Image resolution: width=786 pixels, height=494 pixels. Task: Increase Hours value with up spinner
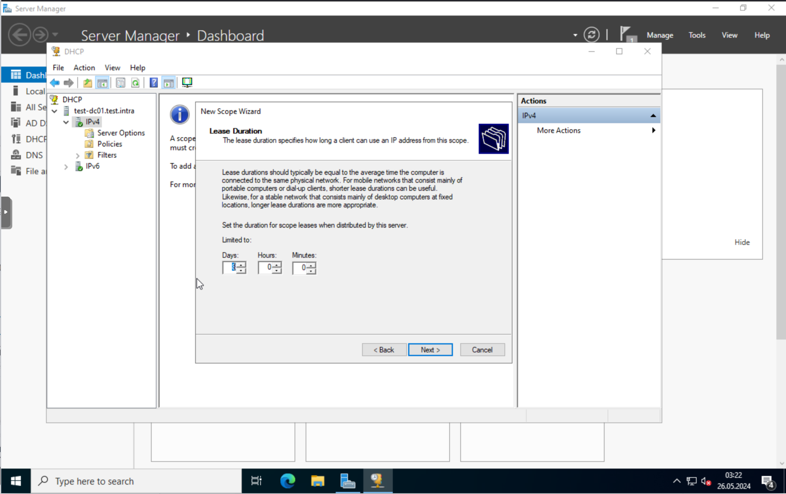[277, 265]
